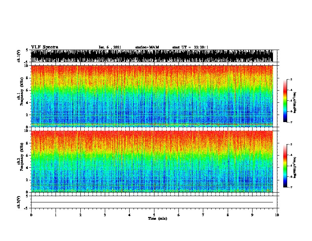Click the ch.1 color bar log(PSD) label
This screenshot has width=312, height=241.
pyautogui.click(x=295, y=102)
